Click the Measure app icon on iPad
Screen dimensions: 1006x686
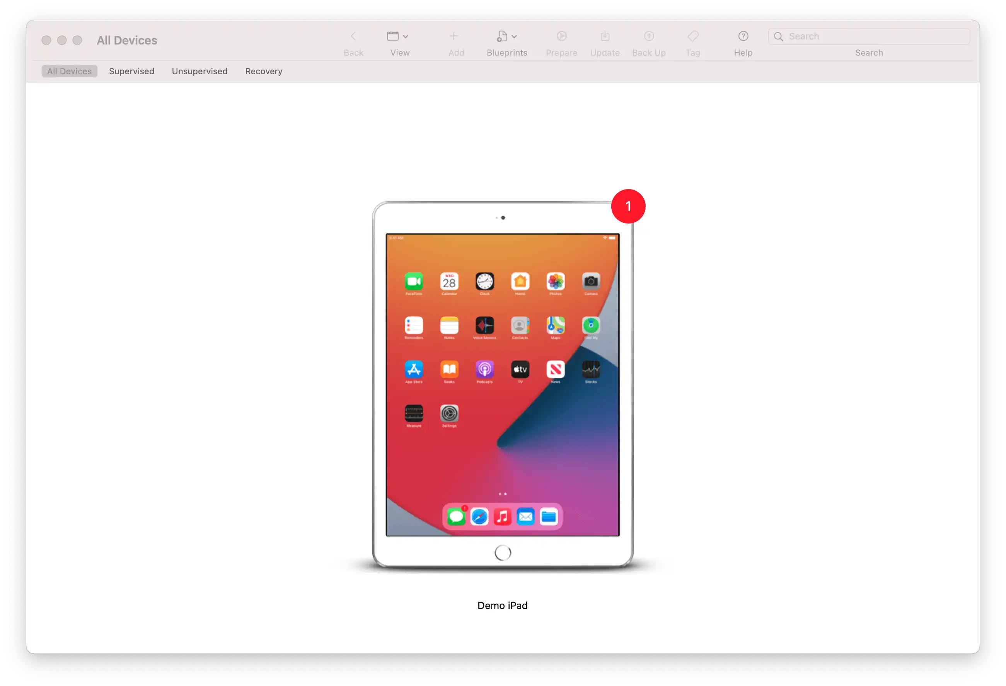pos(413,413)
